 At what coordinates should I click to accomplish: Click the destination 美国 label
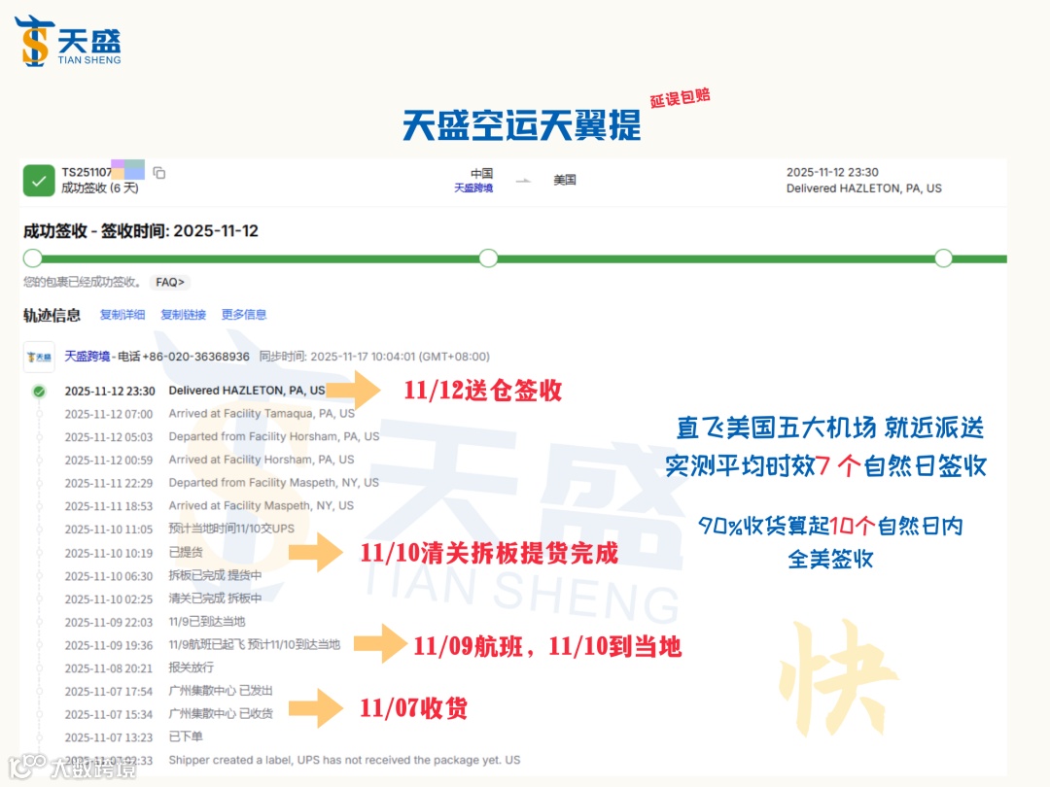pyautogui.click(x=565, y=180)
